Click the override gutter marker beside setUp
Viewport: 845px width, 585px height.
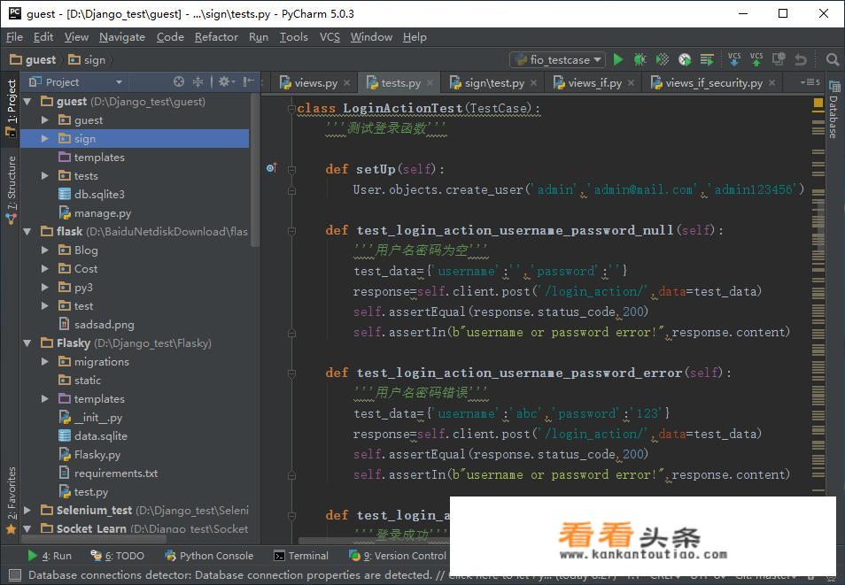tap(272, 168)
